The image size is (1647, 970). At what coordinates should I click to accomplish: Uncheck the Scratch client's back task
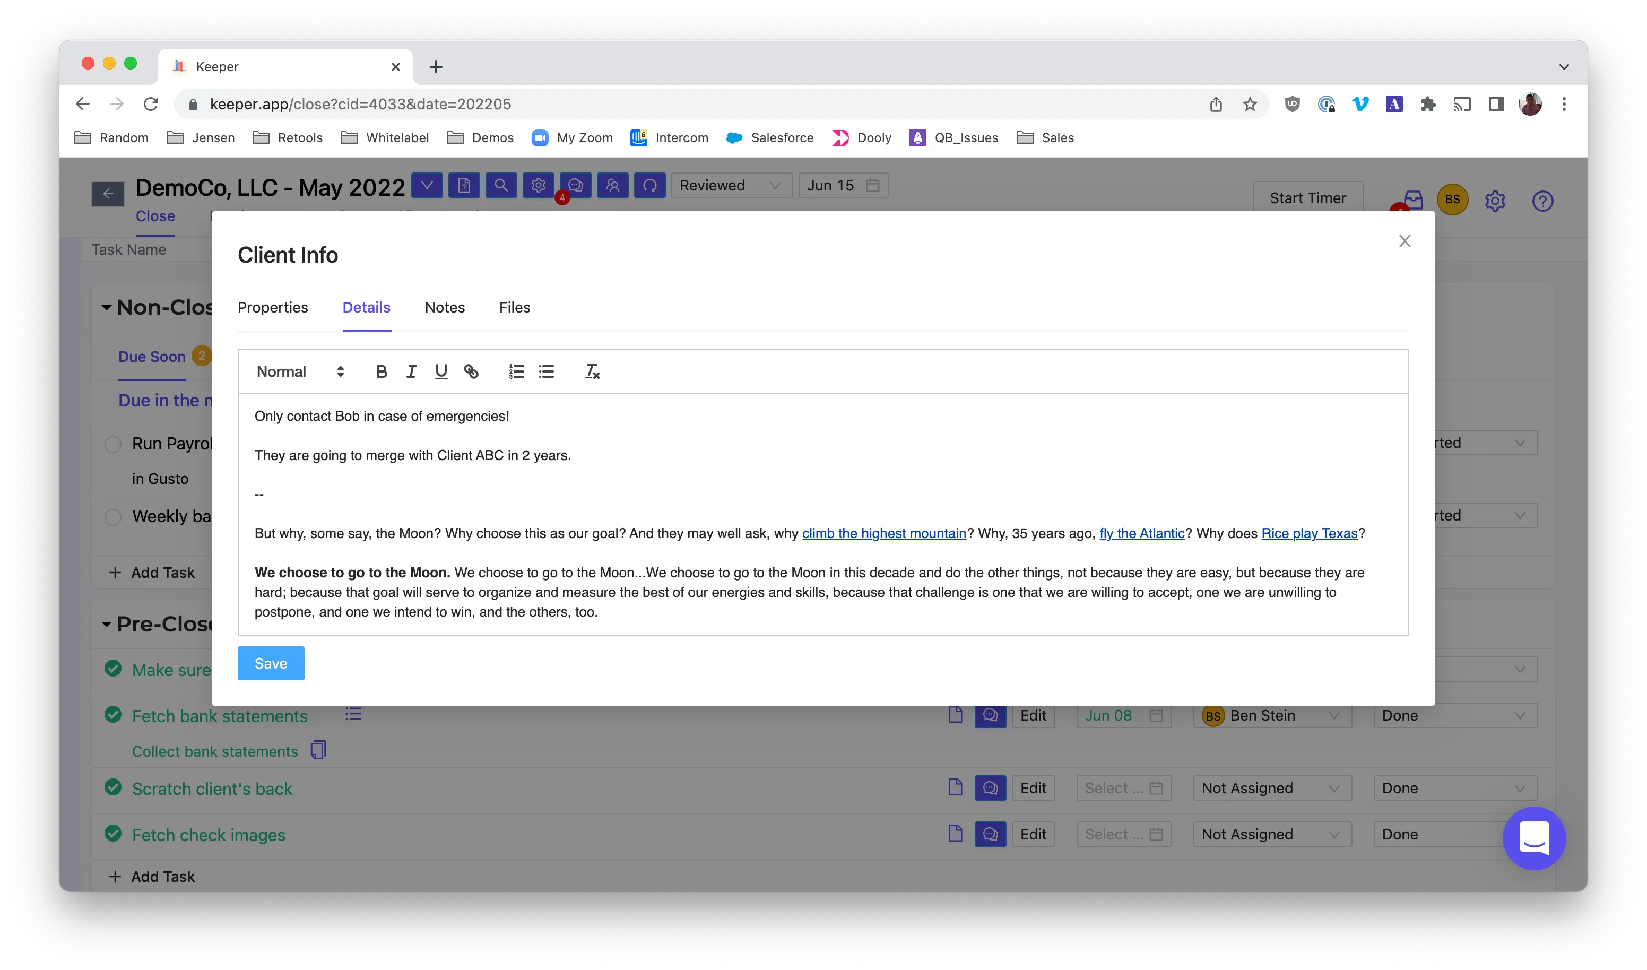pos(113,787)
